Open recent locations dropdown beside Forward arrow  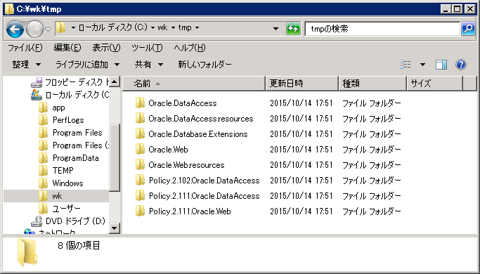coord(48,30)
